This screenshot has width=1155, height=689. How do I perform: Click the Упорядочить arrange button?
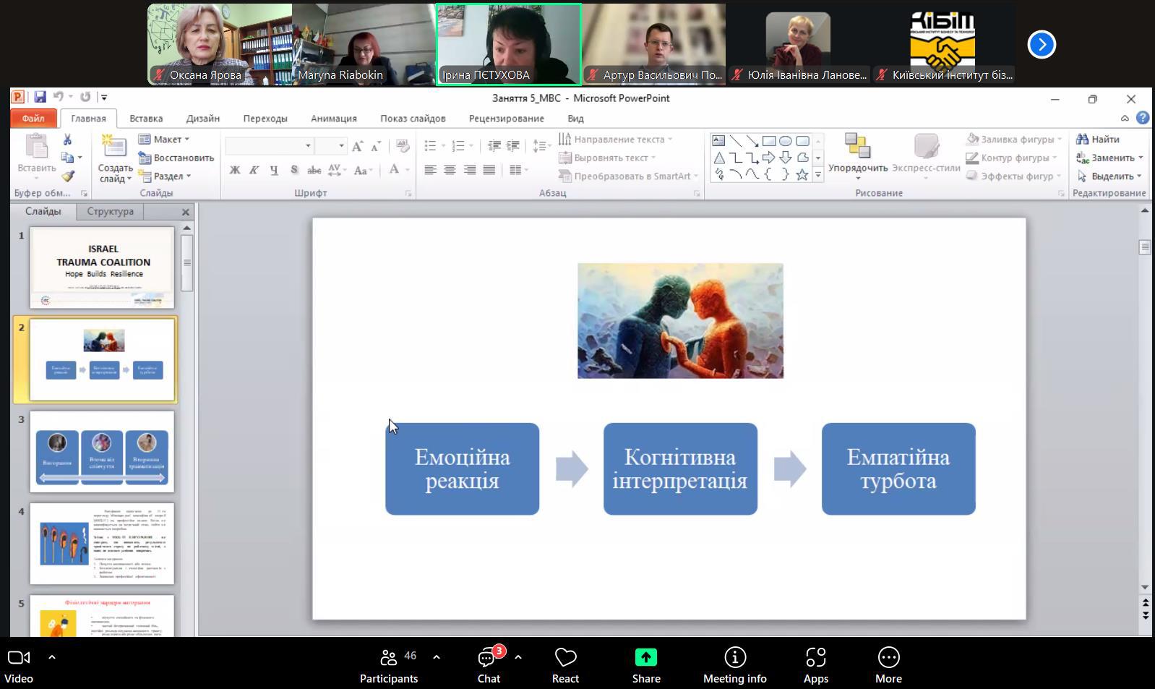point(857,155)
